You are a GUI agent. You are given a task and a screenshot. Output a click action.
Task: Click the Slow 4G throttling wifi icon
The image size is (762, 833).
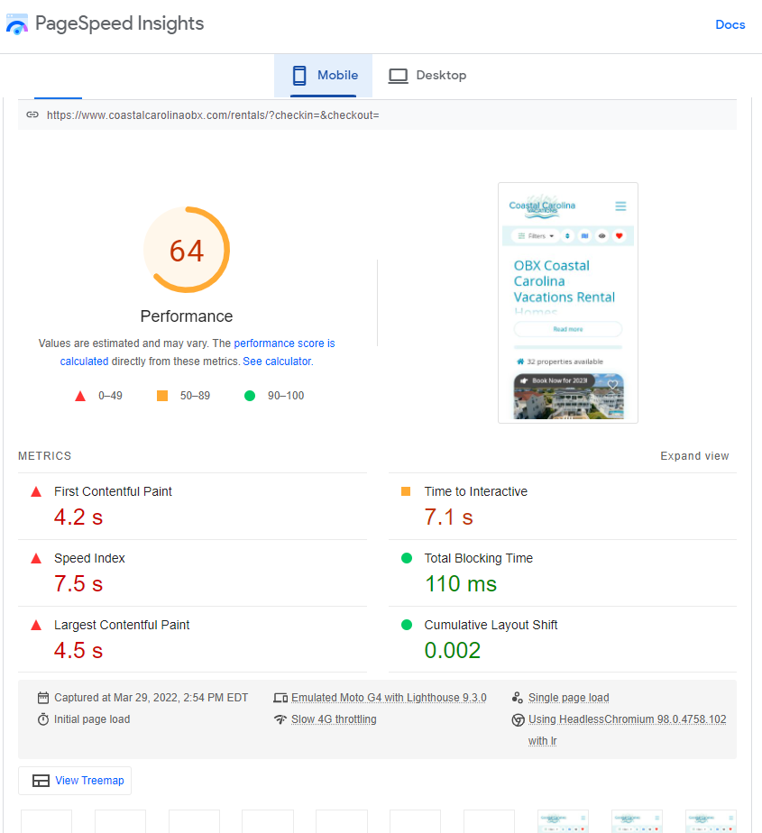click(280, 719)
